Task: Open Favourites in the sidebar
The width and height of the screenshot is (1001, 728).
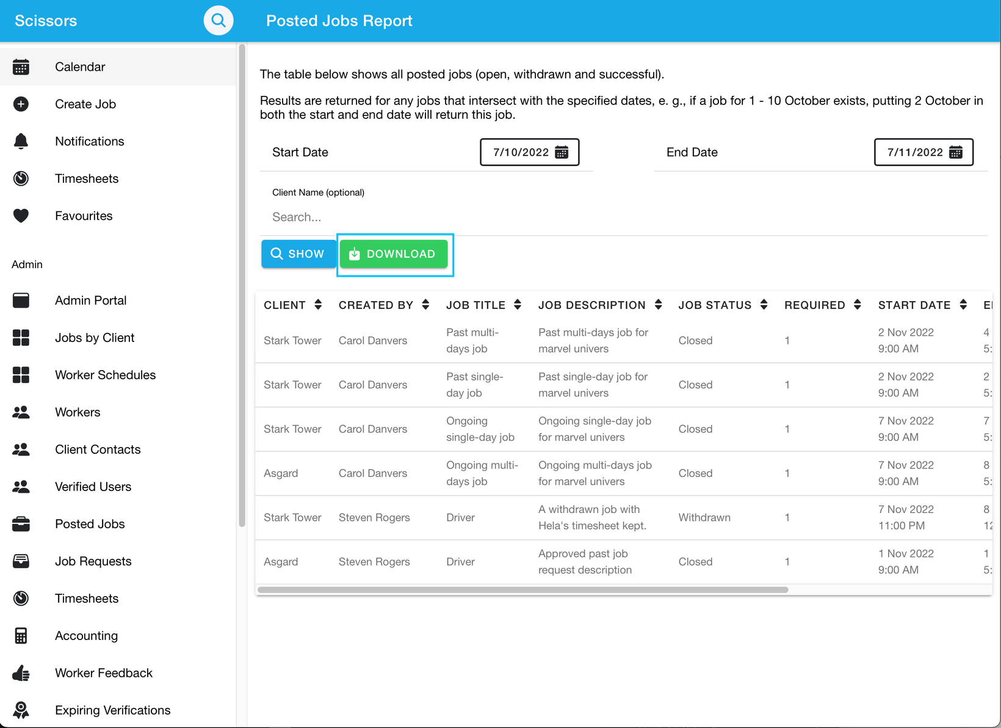Action: tap(118, 216)
